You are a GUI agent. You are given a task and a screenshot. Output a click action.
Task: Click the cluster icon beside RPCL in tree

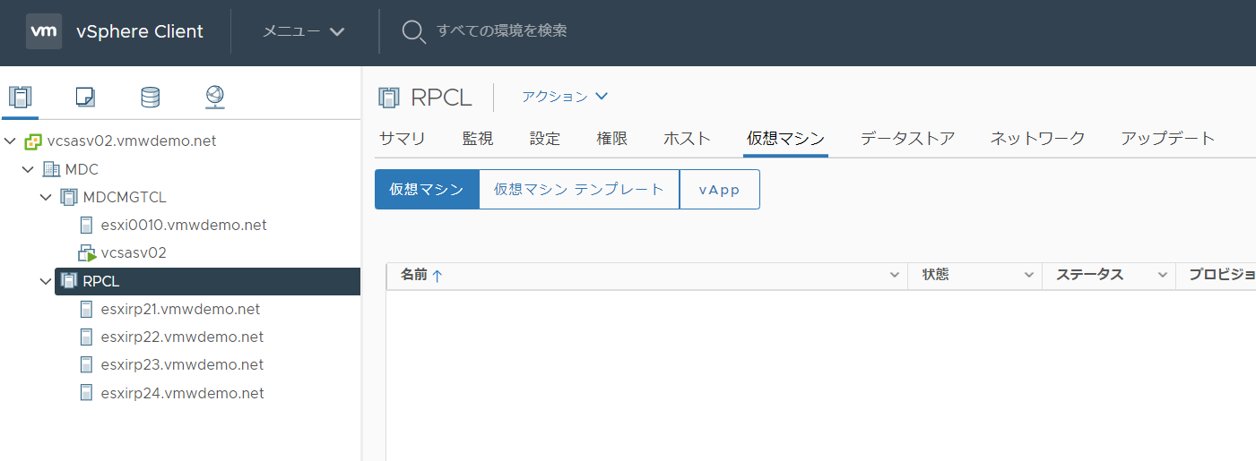pos(69,281)
